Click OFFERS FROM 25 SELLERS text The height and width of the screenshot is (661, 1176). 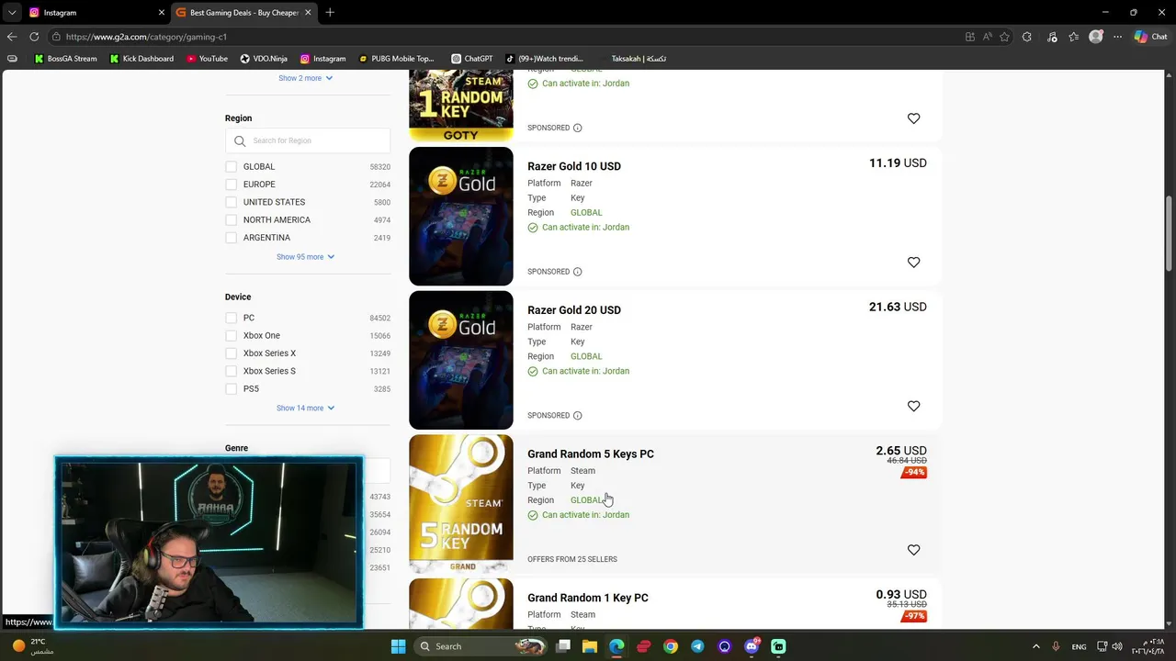(x=572, y=559)
